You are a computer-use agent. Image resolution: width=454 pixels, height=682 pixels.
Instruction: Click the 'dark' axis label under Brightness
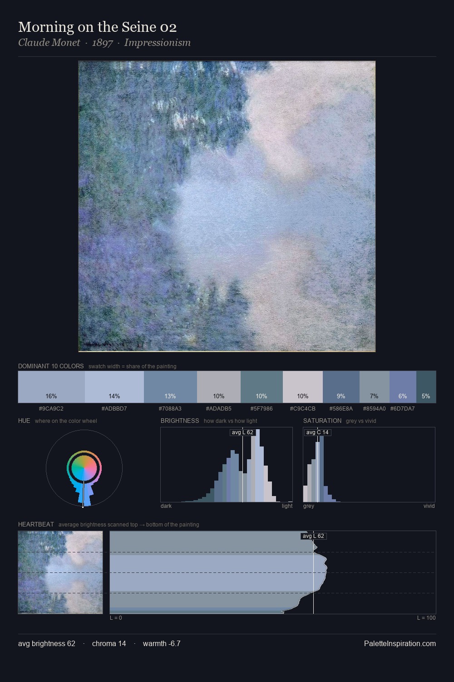click(166, 506)
